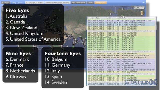This screenshot has width=160, height=90.
Task: Click the Australia list entry
Action: click(16, 16)
